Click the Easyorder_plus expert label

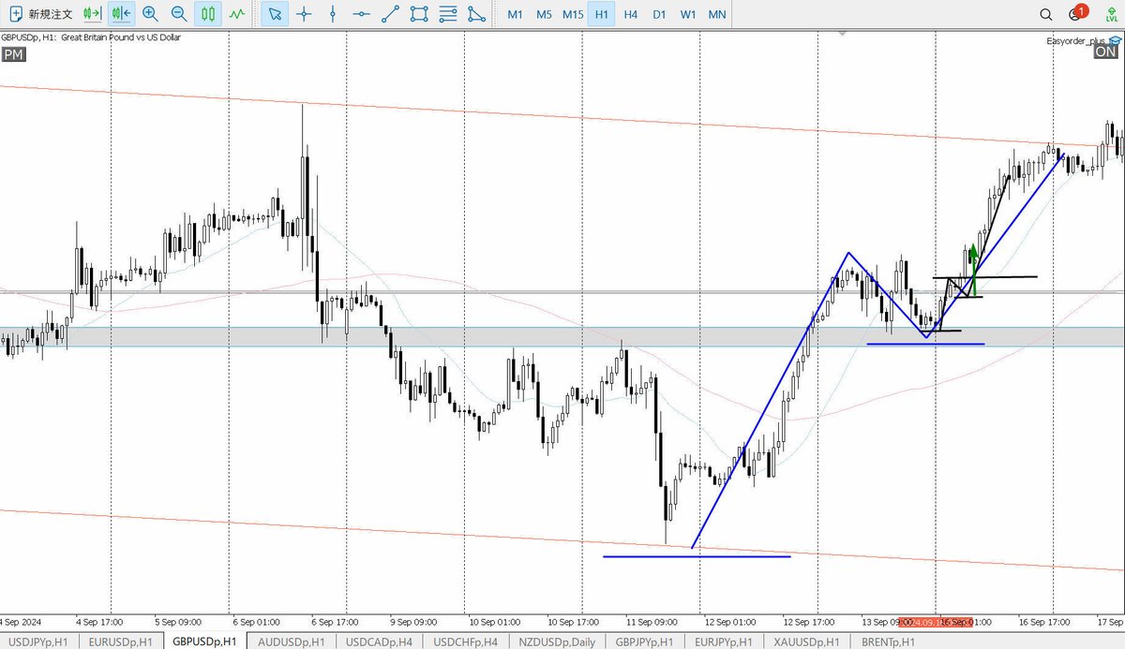(x=1078, y=40)
